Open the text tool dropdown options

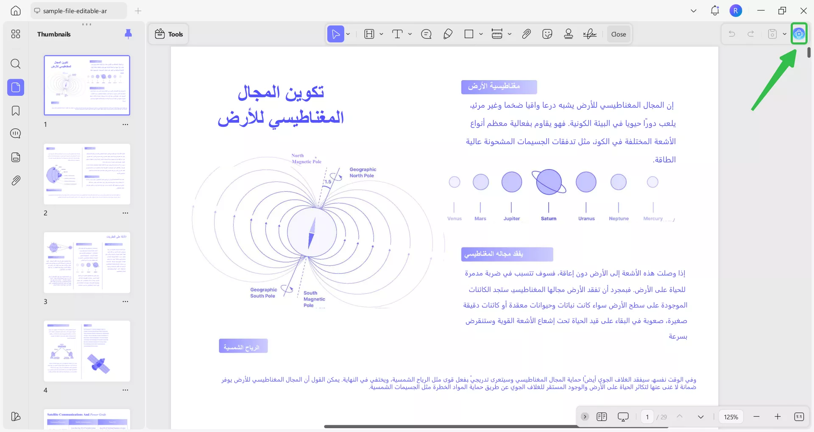410,34
